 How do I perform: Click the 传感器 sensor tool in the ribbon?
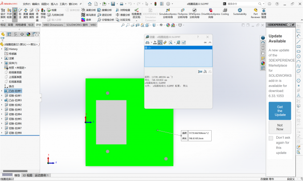37,15
